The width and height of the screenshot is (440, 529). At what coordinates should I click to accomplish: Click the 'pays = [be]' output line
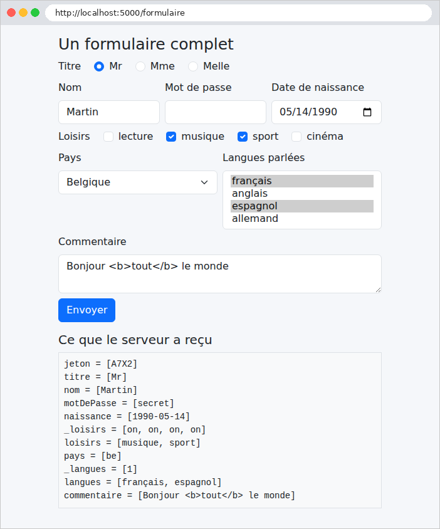(93, 456)
